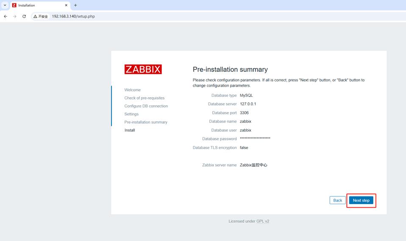This screenshot has height=241, width=406.
Task: Click the Database password label
Action: point(219,139)
